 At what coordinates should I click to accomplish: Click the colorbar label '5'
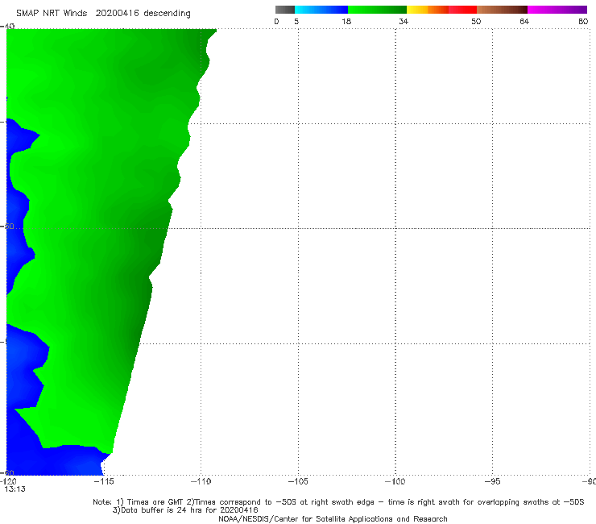point(296,21)
